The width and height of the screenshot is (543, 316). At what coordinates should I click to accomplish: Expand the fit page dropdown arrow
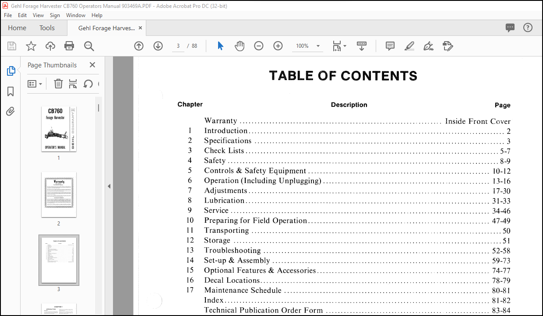tap(345, 46)
